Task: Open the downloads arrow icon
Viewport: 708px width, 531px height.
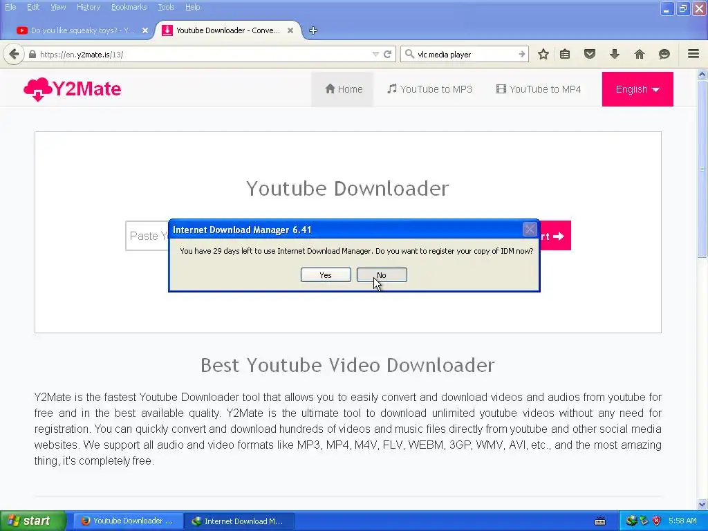Action: [615, 54]
